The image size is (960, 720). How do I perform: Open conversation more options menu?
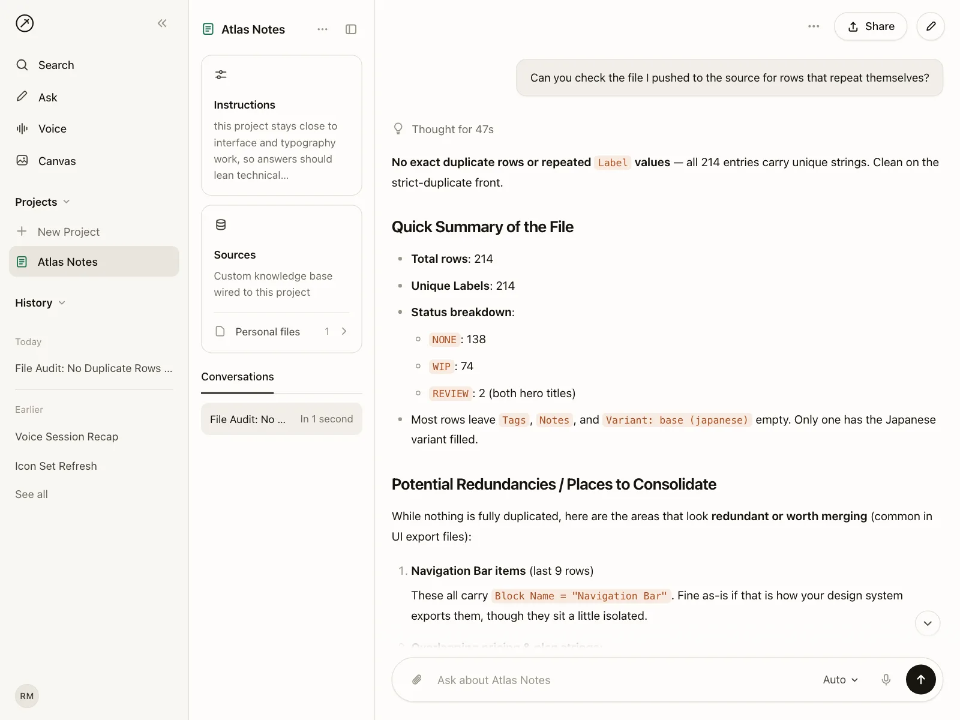click(x=814, y=26)
